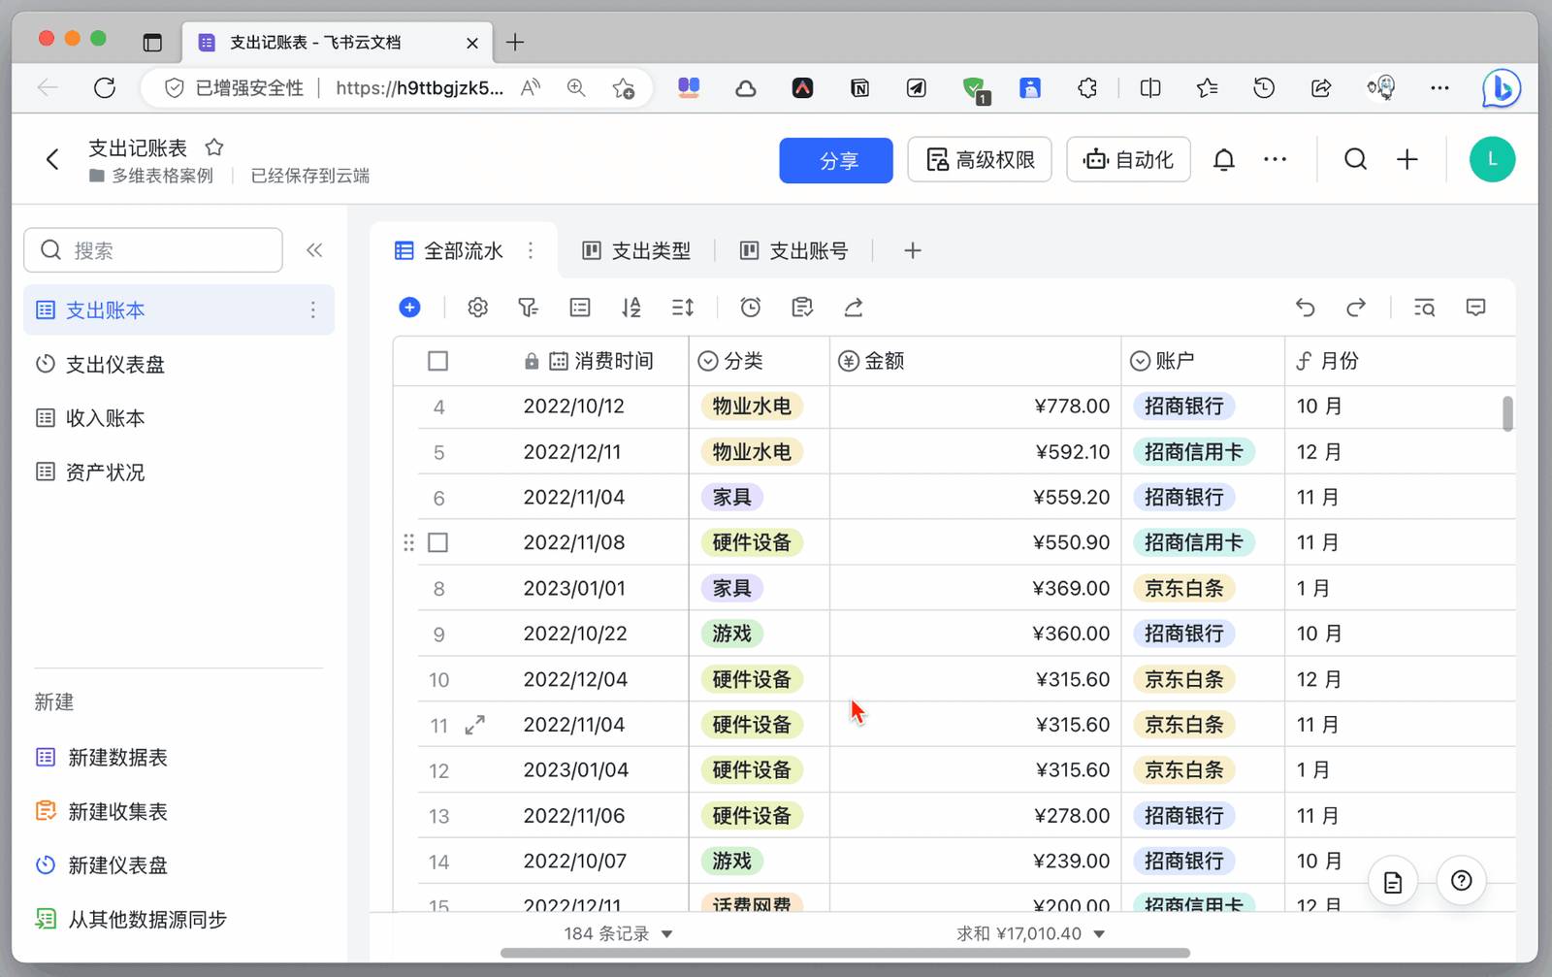Redo the last action
This screenshot has height=977, width=1552.
(1356, 308)
